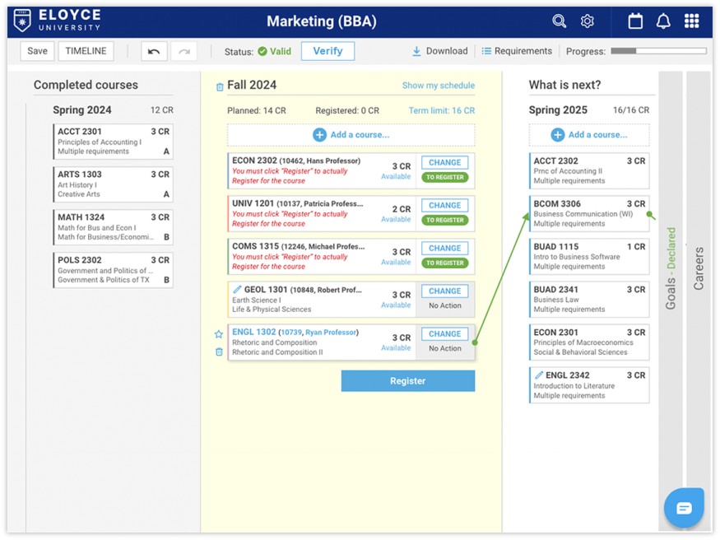This screenshot has height=540, width=720.
Task: Open the chat bubble widget
Action: [x=684, y=508]
